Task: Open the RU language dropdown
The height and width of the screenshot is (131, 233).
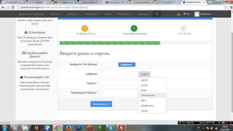Action: (x=187, y=14)
